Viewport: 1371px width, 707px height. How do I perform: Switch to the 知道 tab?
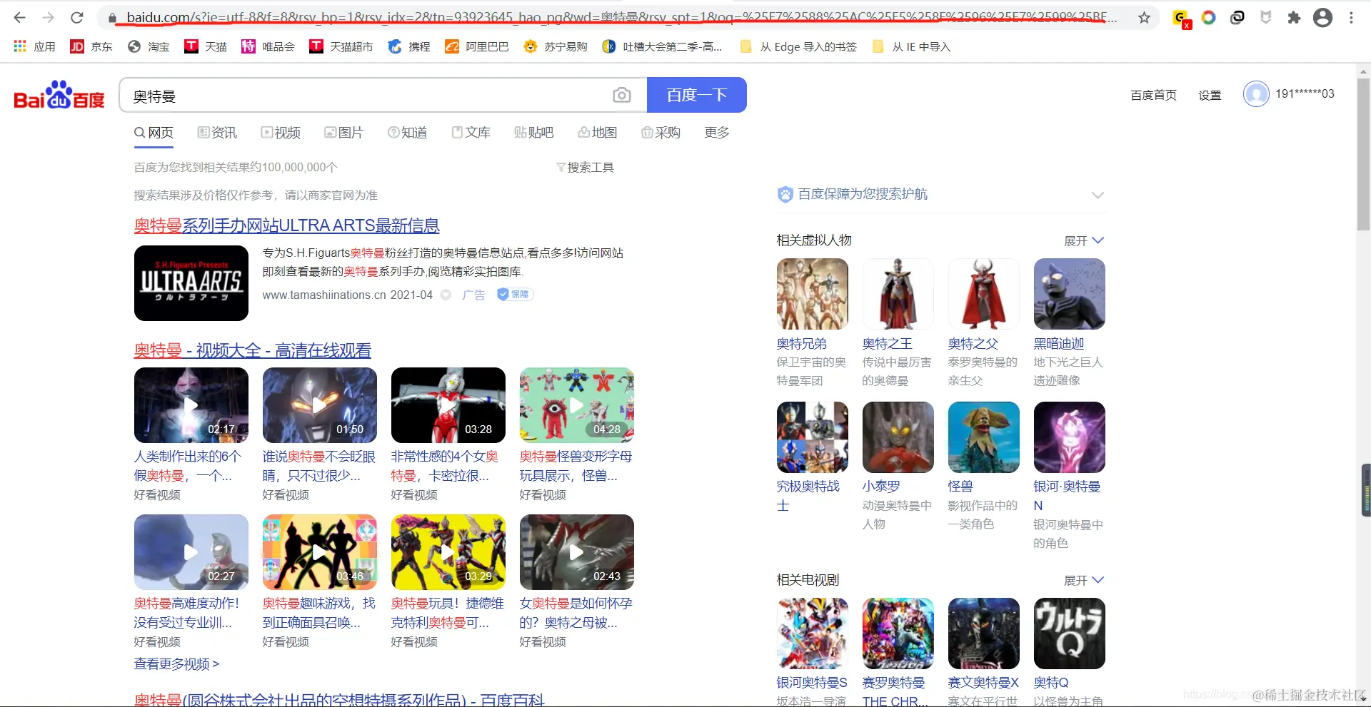(407, 133)
